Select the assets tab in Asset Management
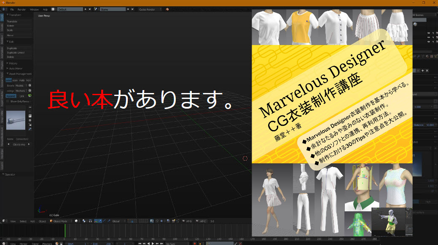Screen dimensions: 438x245 click(x=9, y=80)
